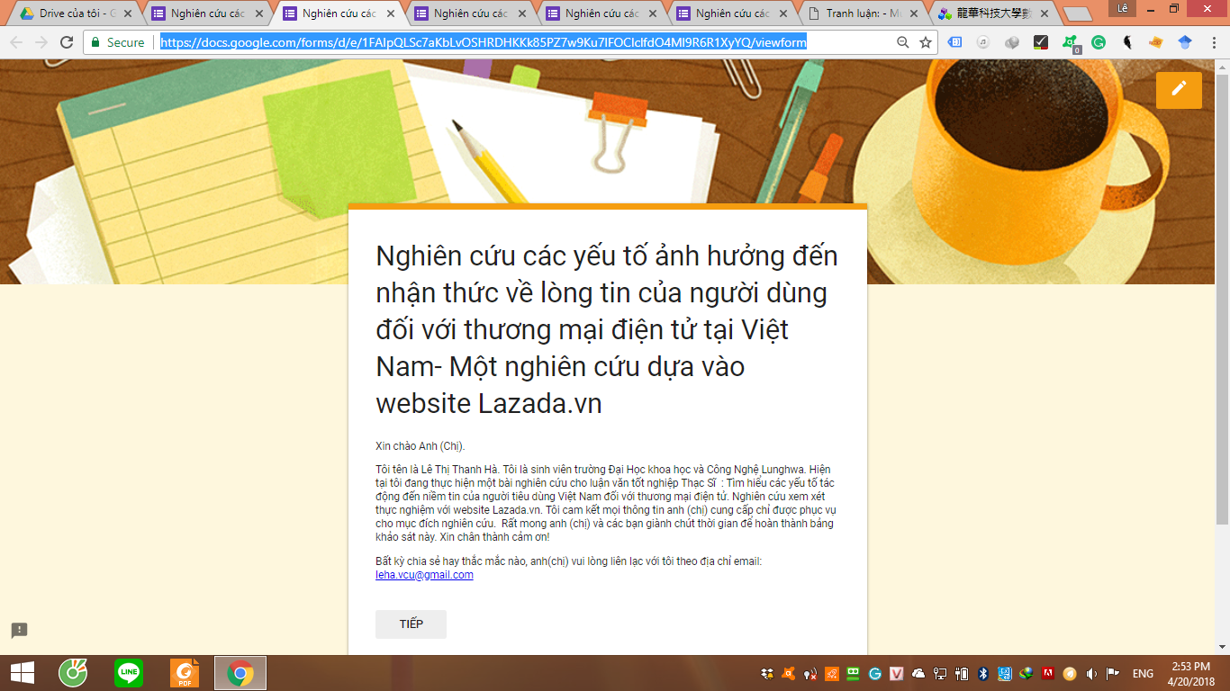Open Dropbox in the system tray
Screen dimensions: 1230x691
767,673
